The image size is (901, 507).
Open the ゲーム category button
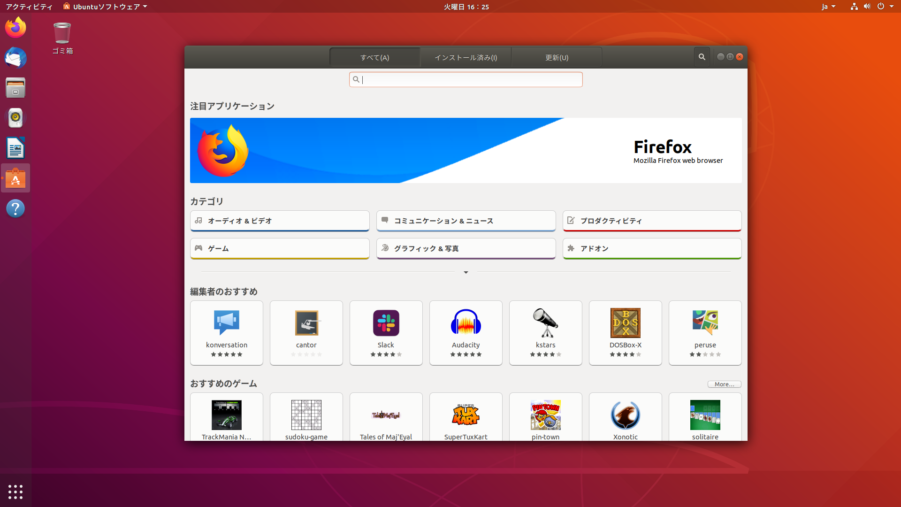pos(280,248)
